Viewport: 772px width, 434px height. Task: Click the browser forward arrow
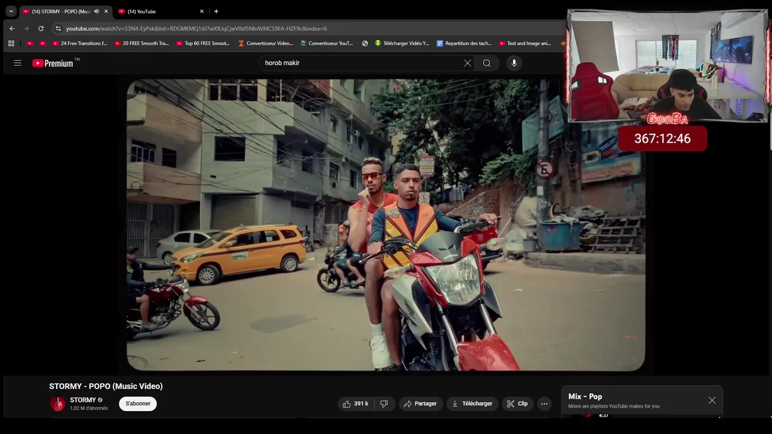[x=26, y=28]
